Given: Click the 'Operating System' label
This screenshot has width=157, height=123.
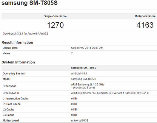Looking at the screenshot, I should (x=14, y=74).
